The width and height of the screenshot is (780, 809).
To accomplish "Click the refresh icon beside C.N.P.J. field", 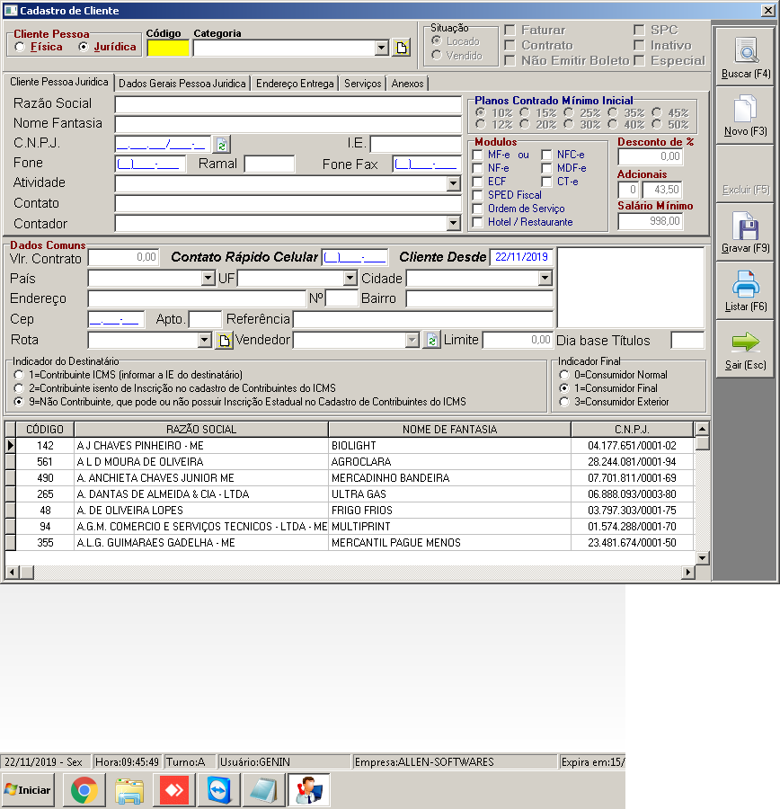I will click(x=222, y=144).
